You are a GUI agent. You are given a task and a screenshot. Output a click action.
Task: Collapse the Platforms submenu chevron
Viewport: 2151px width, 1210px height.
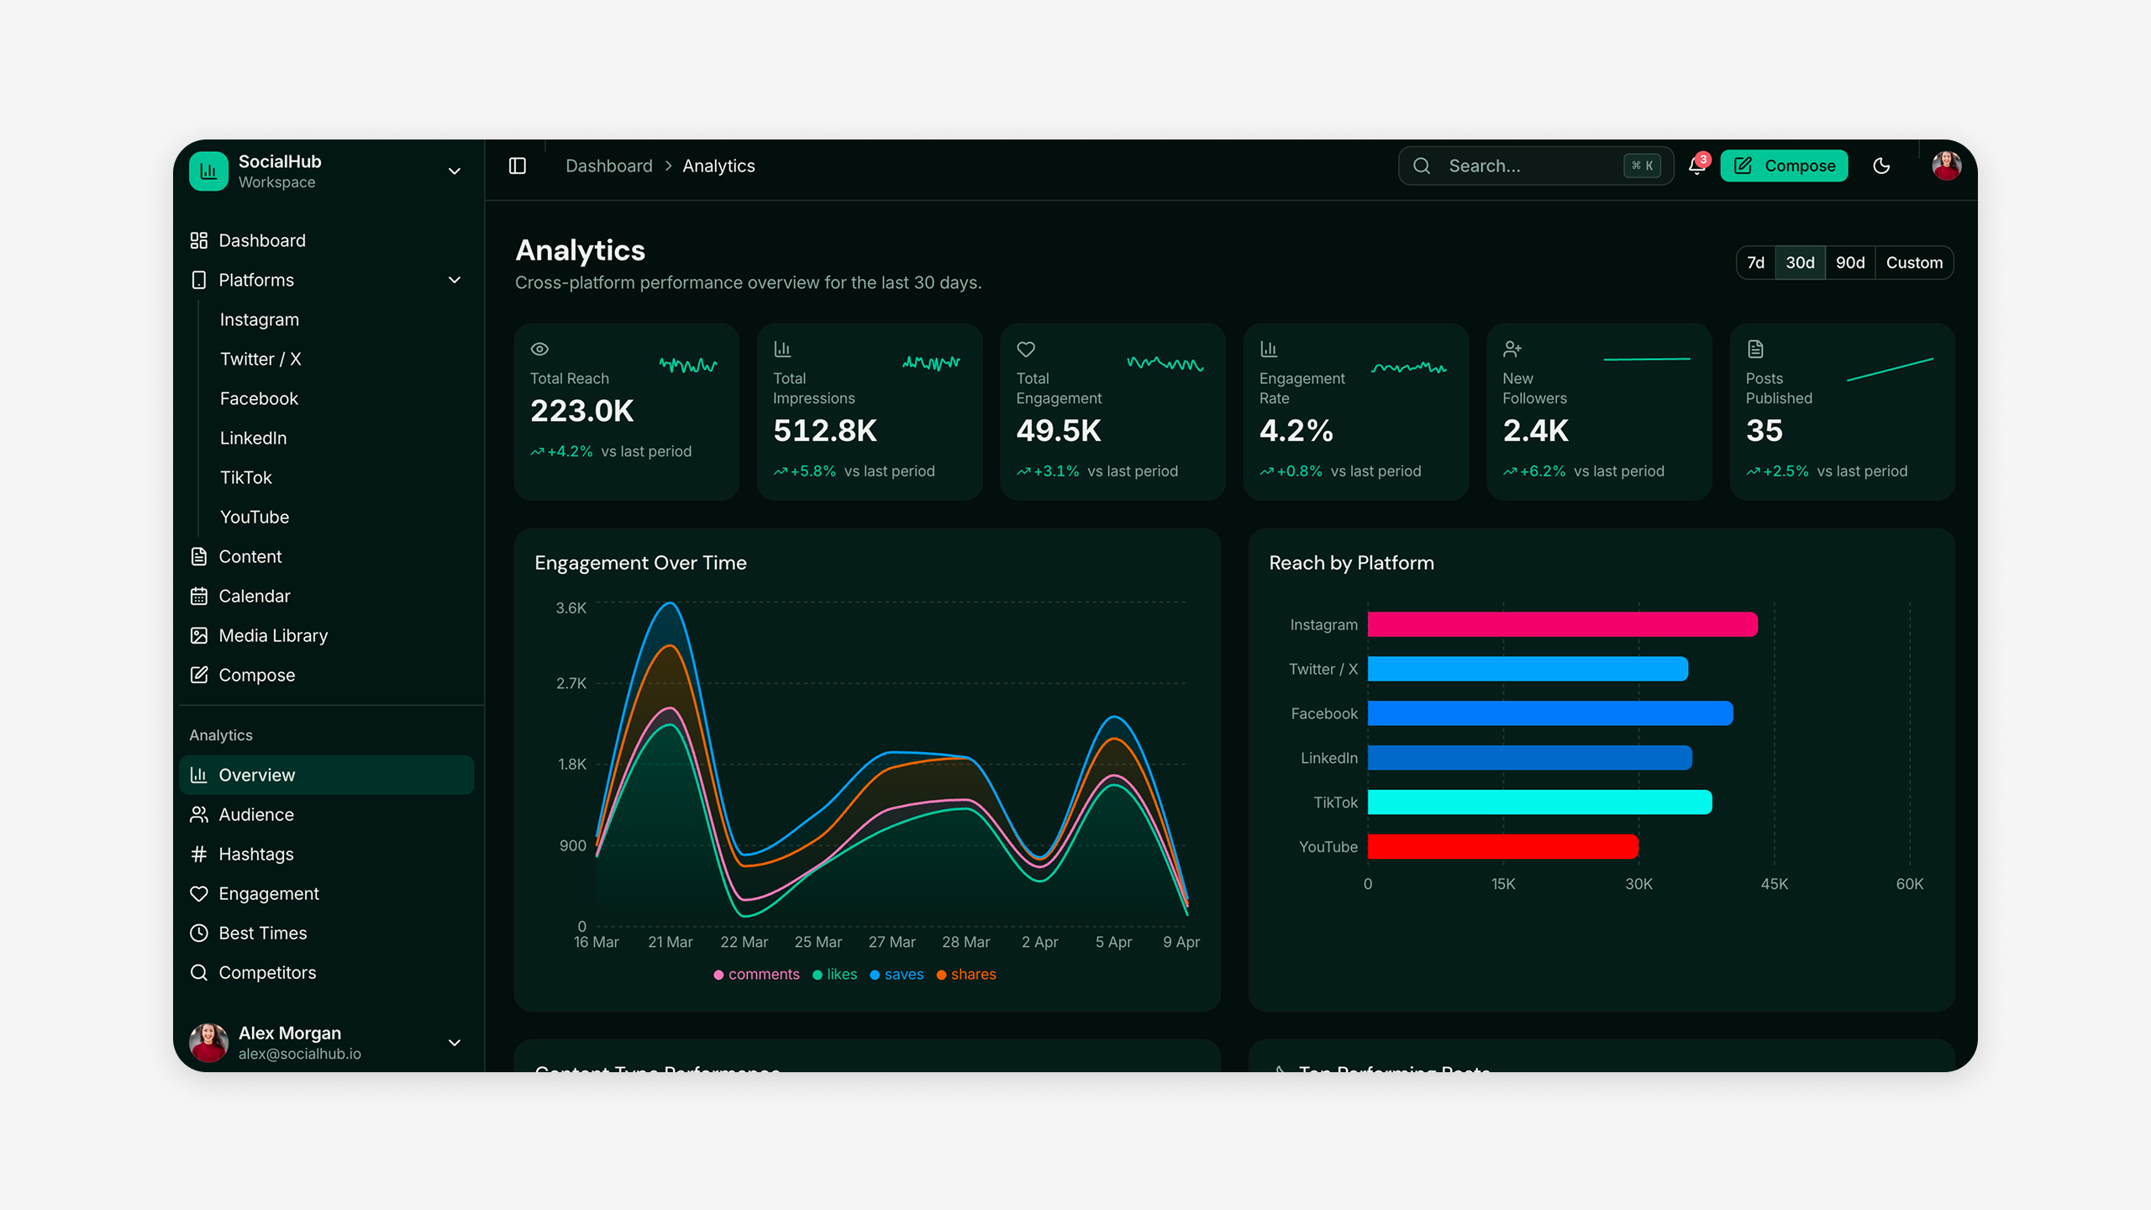click(x=455, y=280)
